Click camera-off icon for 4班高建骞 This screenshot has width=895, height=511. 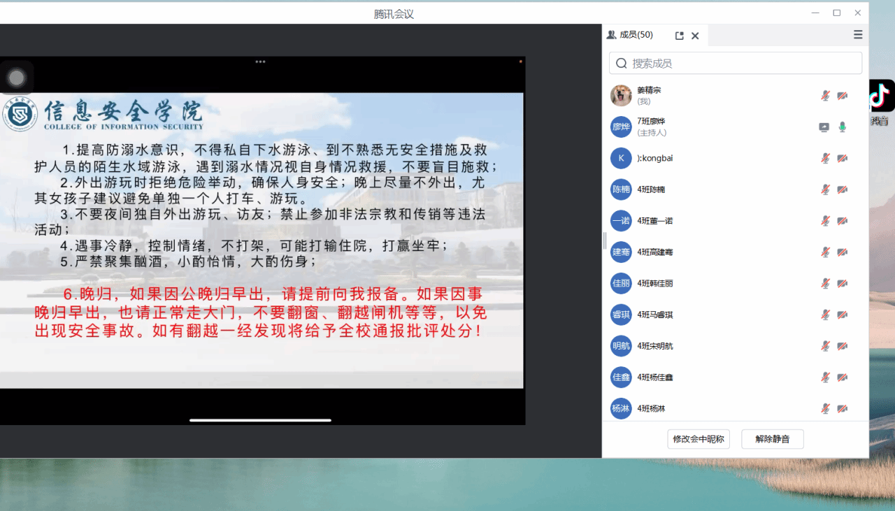click(x=843, y=252)
